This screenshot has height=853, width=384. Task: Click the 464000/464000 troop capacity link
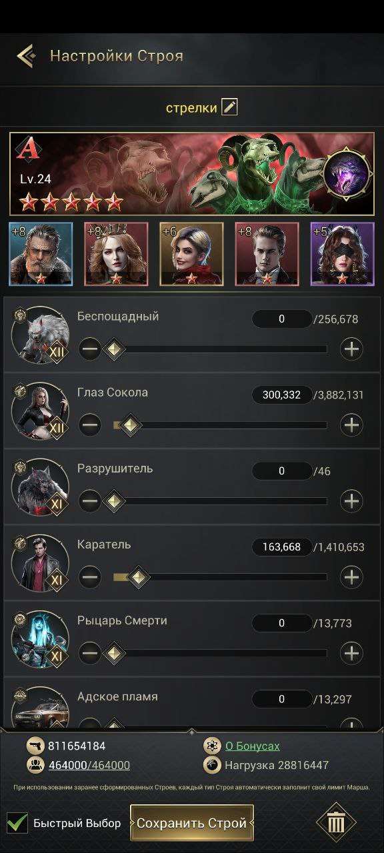[89, 765]
